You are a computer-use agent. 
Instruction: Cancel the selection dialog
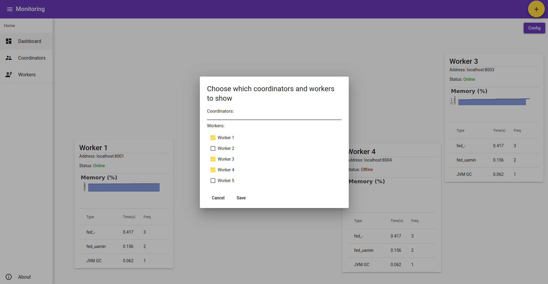point(218,198)
